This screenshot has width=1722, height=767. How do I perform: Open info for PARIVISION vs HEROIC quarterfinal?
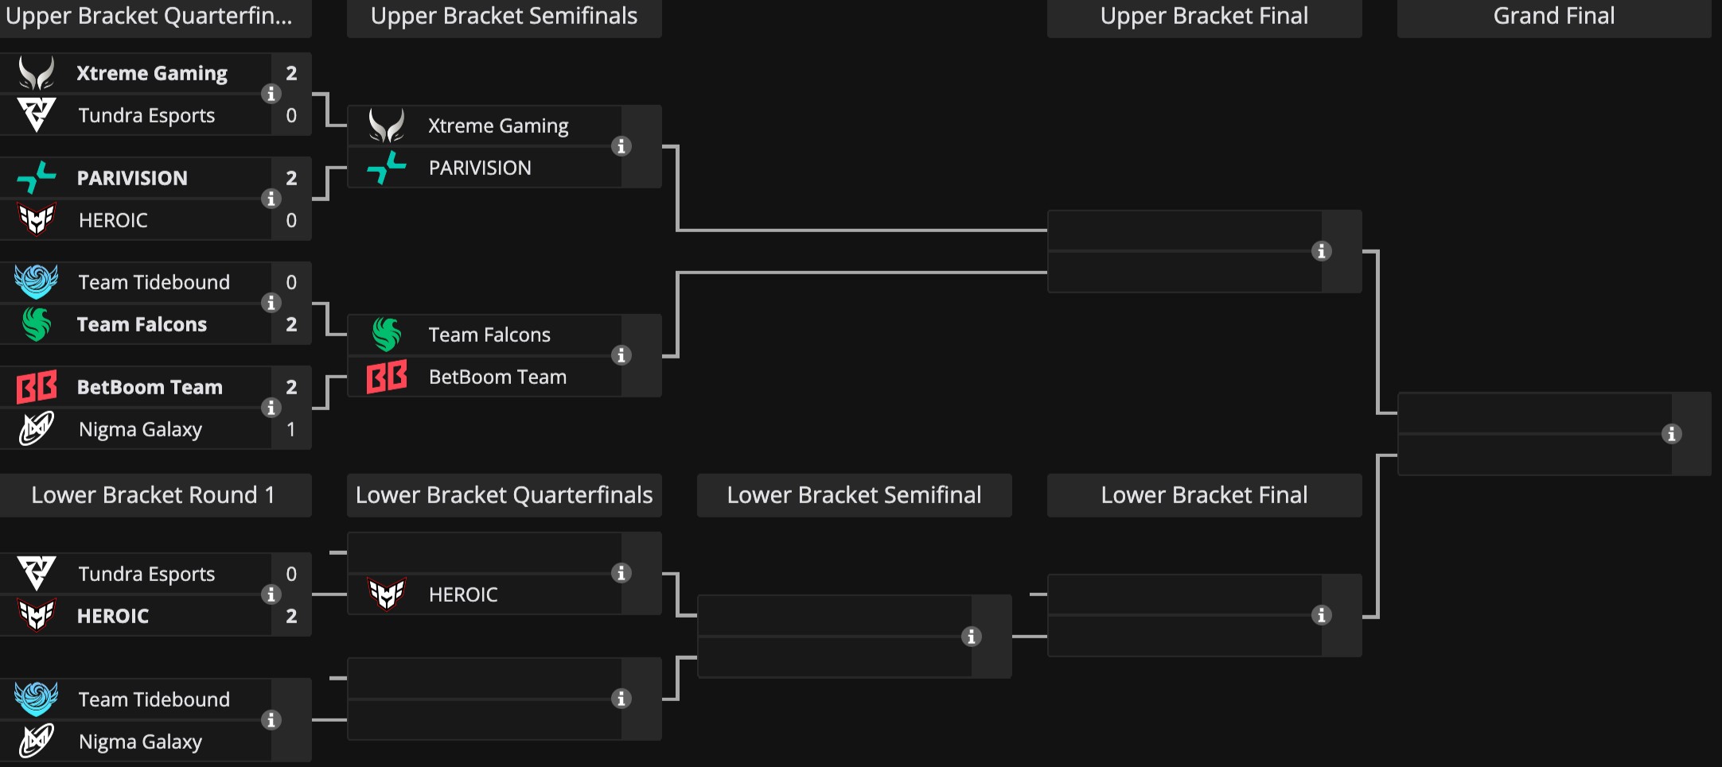[x=271, y=199]
